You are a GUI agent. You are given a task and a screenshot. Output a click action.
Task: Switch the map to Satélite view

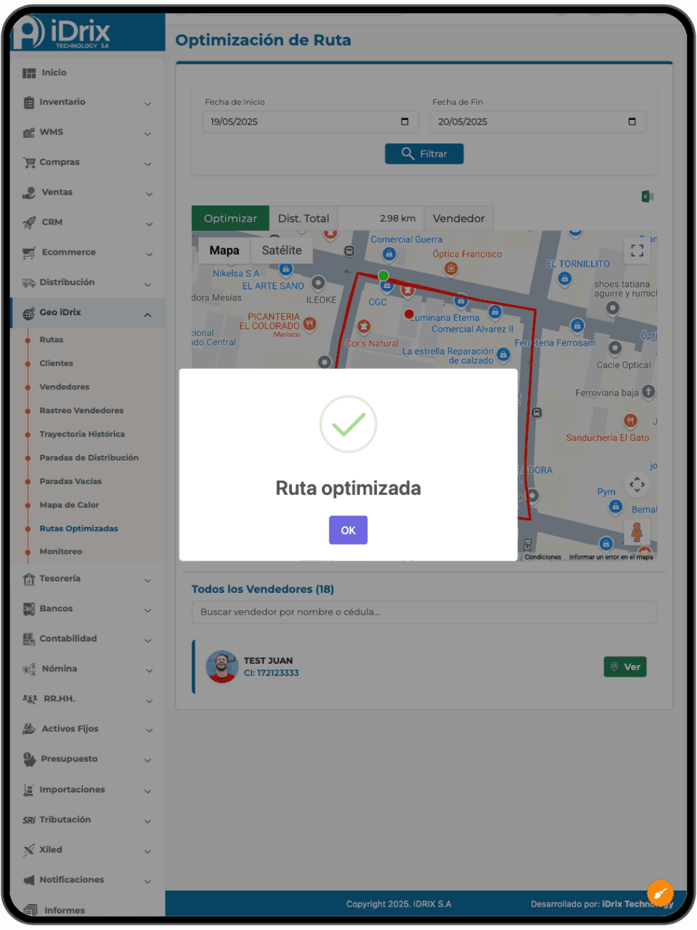click(281, 250)
